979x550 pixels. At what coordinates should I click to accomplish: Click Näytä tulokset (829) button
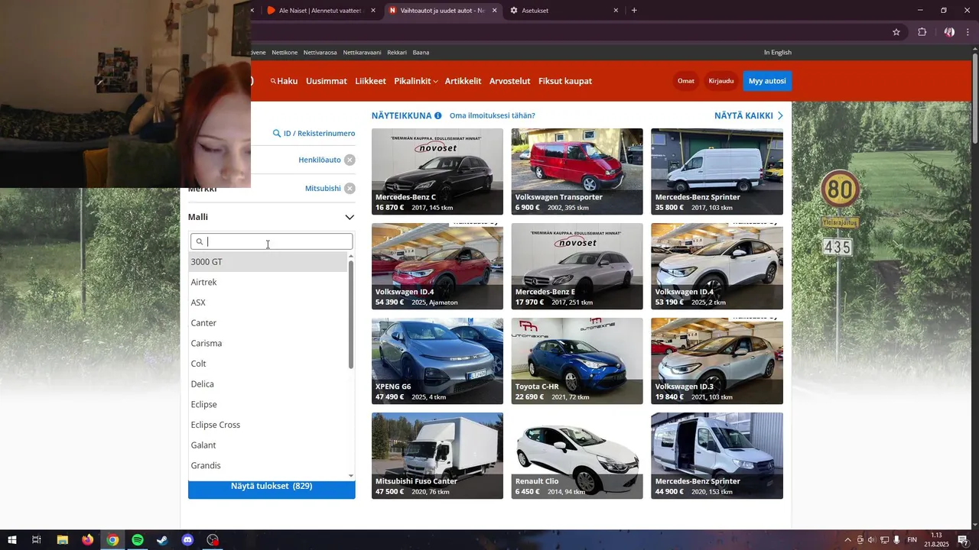[x=272, y=487]
